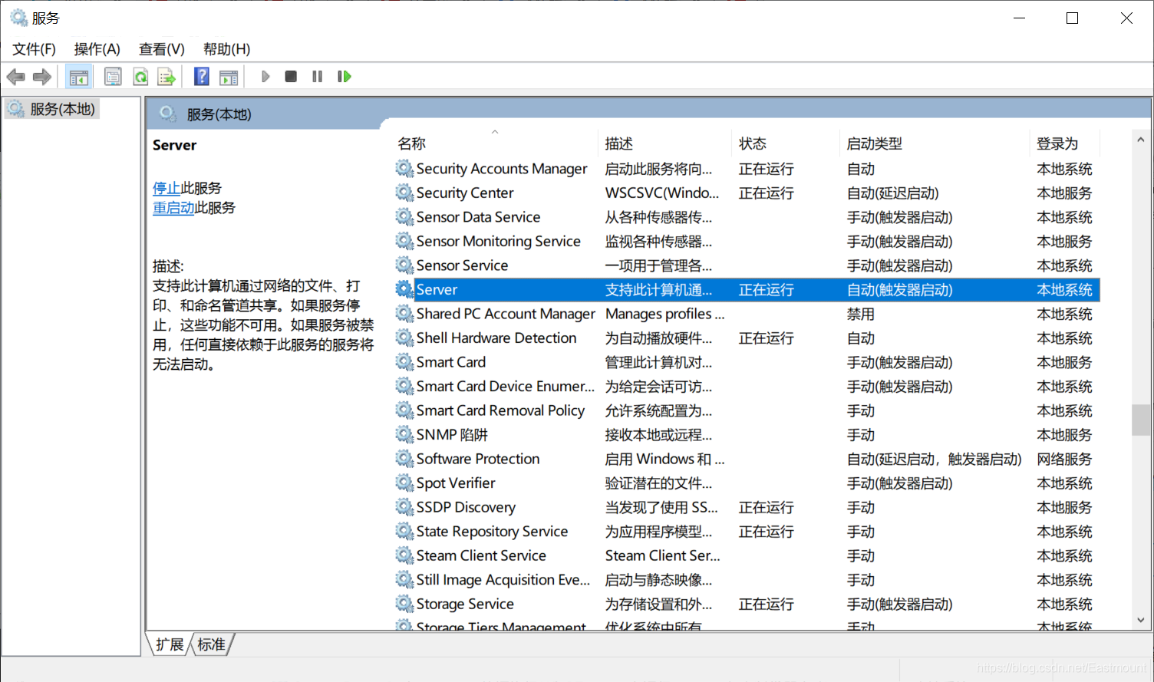Click the 停止 service link
Viewport: 1154px width, 682px height.
[167, 188]
